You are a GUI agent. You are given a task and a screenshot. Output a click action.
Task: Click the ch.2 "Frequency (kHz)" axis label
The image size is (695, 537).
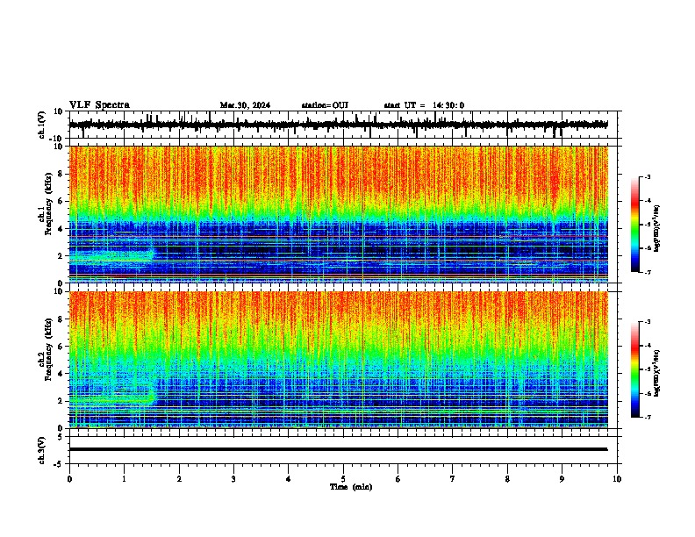(47, 349)
